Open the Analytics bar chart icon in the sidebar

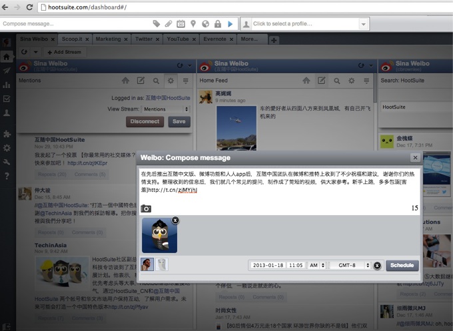click(7, 85)
